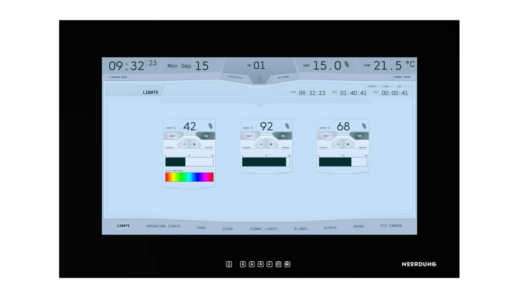Image resolution: width=519 pixels, height=292 pixels.
Task: Open the Statistics panel
Action: point(235,77)
